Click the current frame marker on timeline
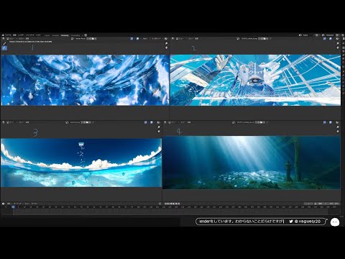Viewport: 345px width, 259px height. point(13,206)
